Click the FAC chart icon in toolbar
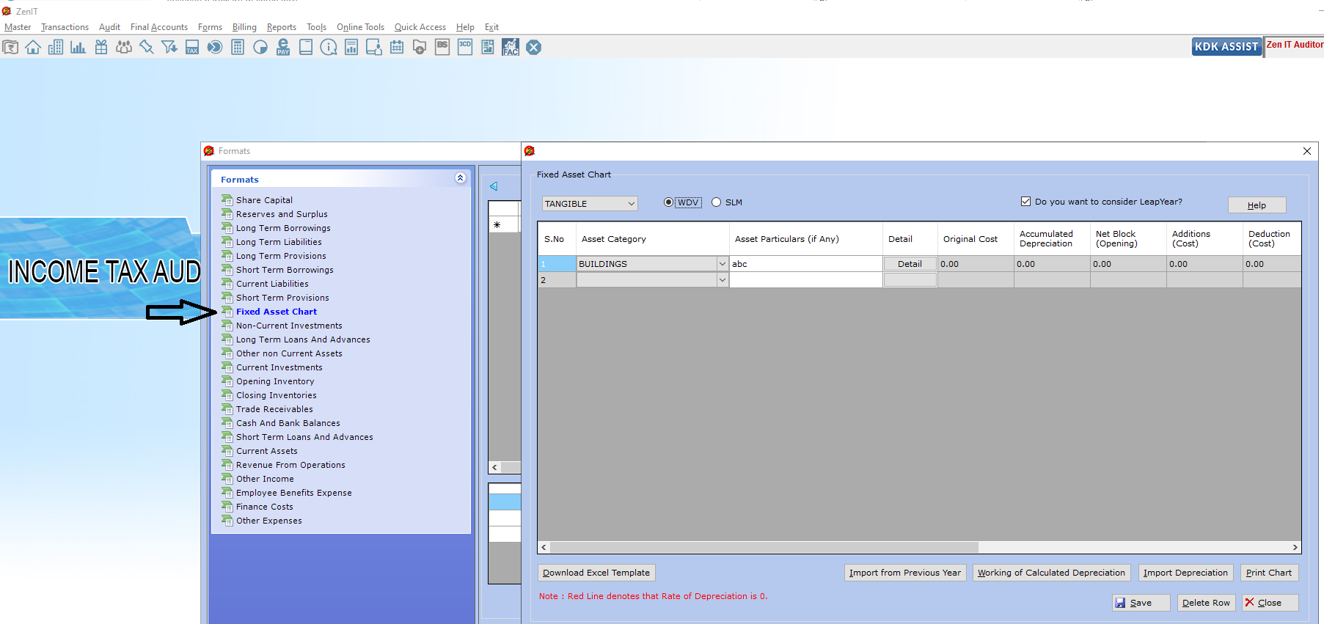 point(511,48)
